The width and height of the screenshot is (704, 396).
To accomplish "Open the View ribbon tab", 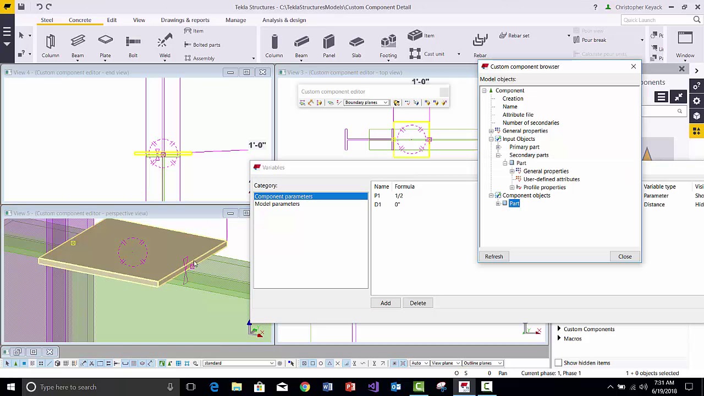I will point(139,20).
